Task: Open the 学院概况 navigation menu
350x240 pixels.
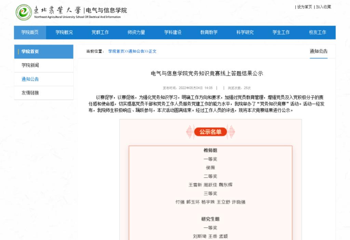Action: (x=64, y=32)
